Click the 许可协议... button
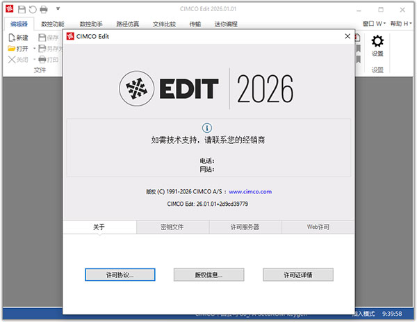Screen dimensions: 417x322 [120, 275]
